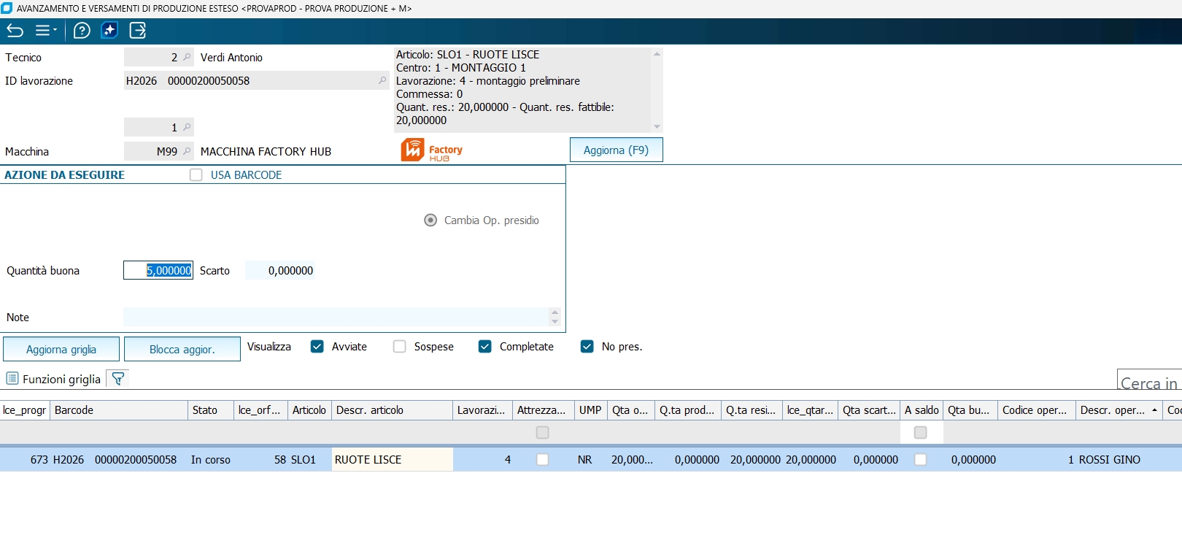Click the exit door toolbar icon
Screen dimensions: 1182x538
coord(137,31)
